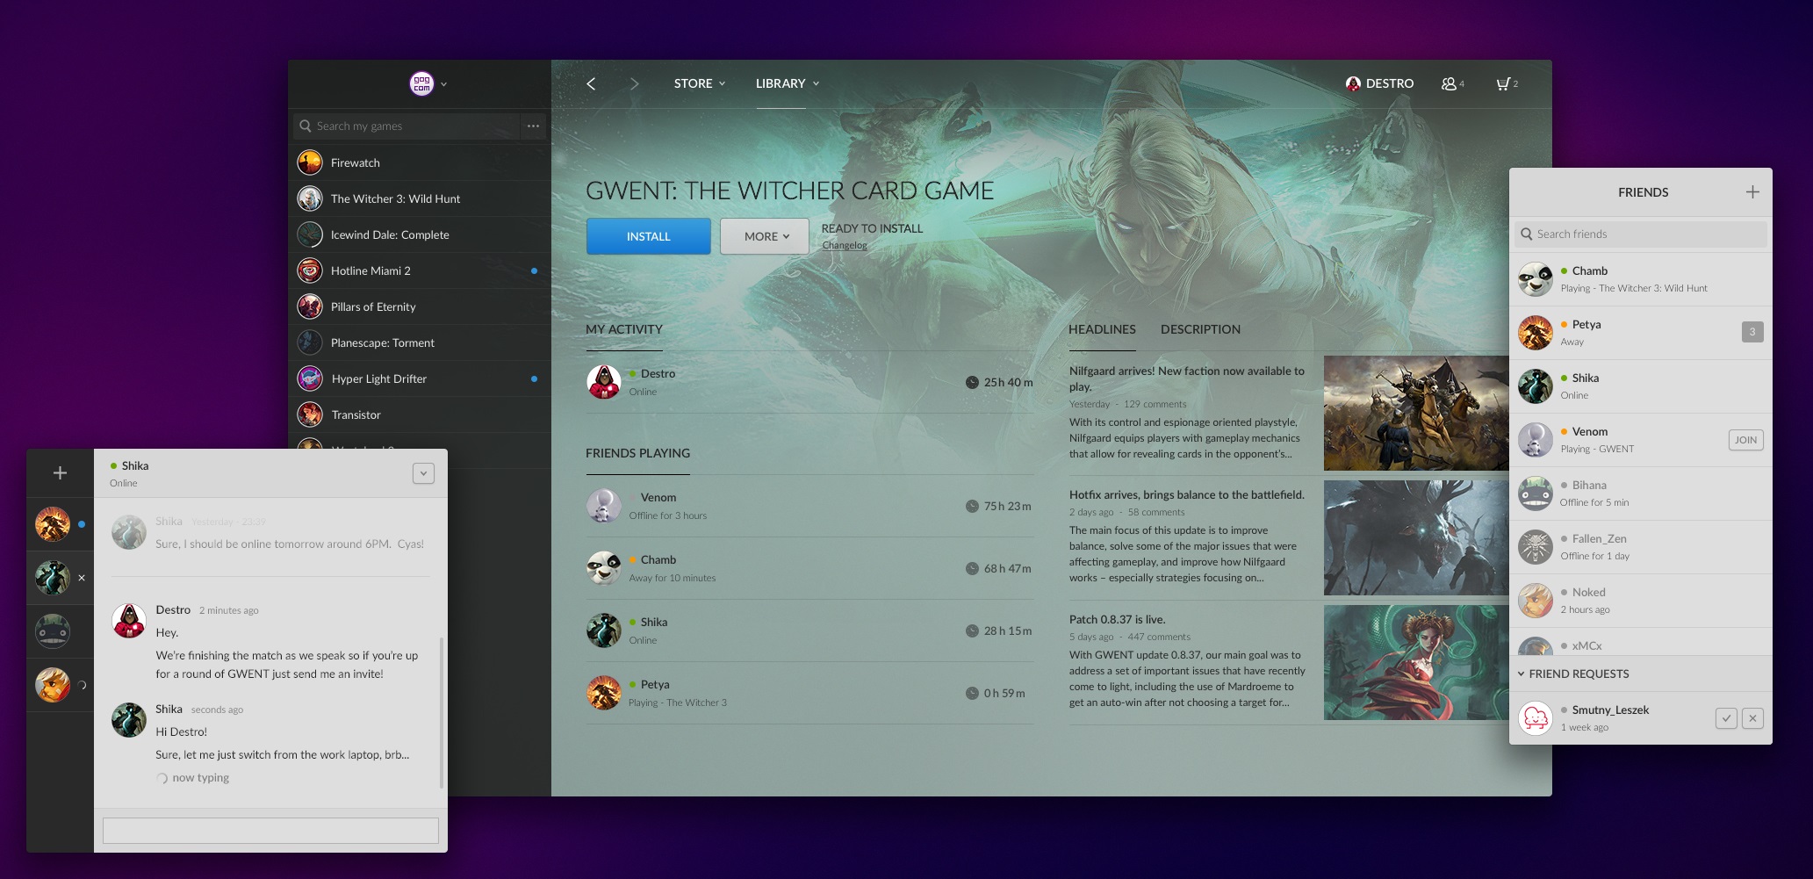Click Venom avatar in Friends Playing
Viewport: 1813px width, 879px height.
pos(604,506)
